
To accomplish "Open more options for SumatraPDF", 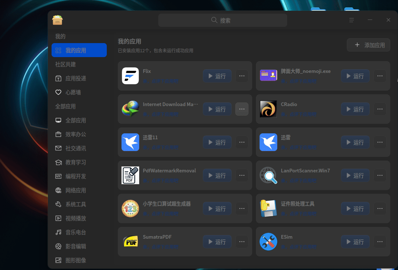I will click(x=242, y=242).
